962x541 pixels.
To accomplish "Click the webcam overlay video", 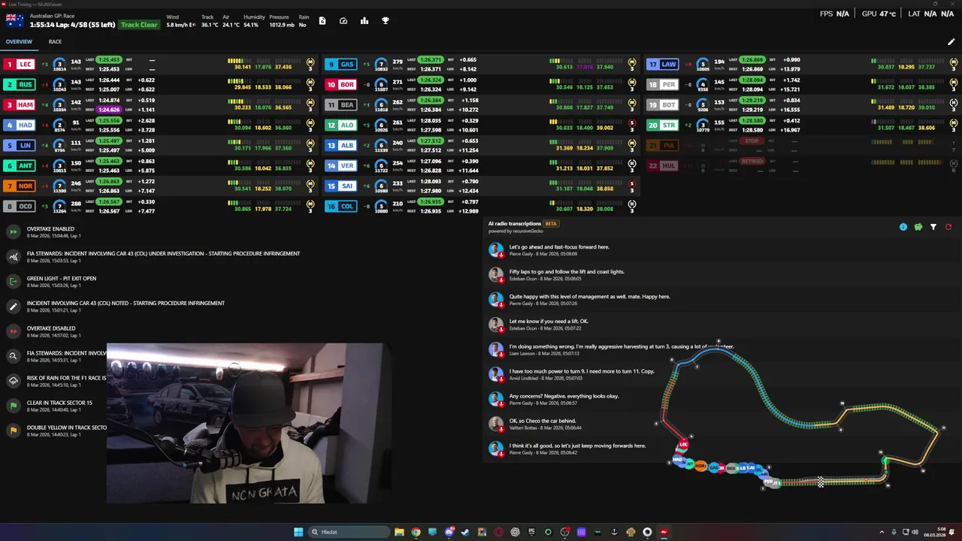I will [248, 424].
